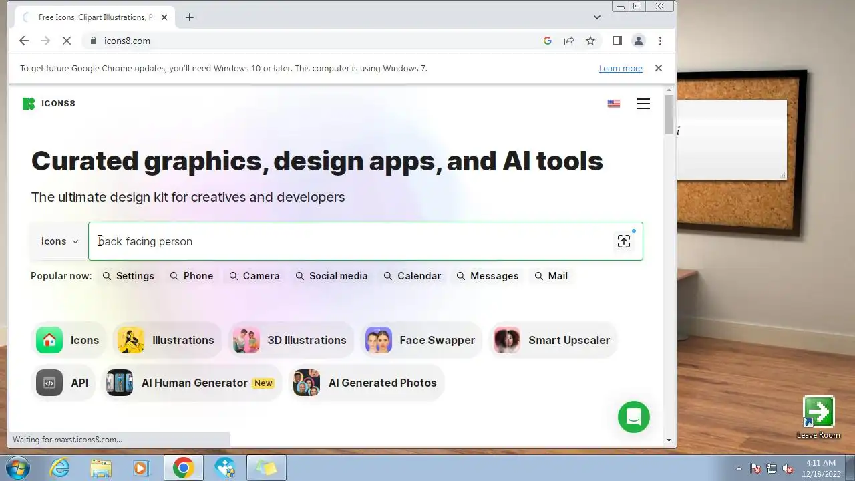Click the image upload search icon
The height and width of the screenshot is (481, 855).
point(624,241)
